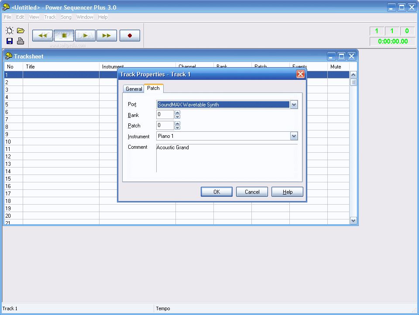Viewport: 419px width, 315px height.
Task: Click the New song icon in the toolbar
Action: (x=10, y=31)
